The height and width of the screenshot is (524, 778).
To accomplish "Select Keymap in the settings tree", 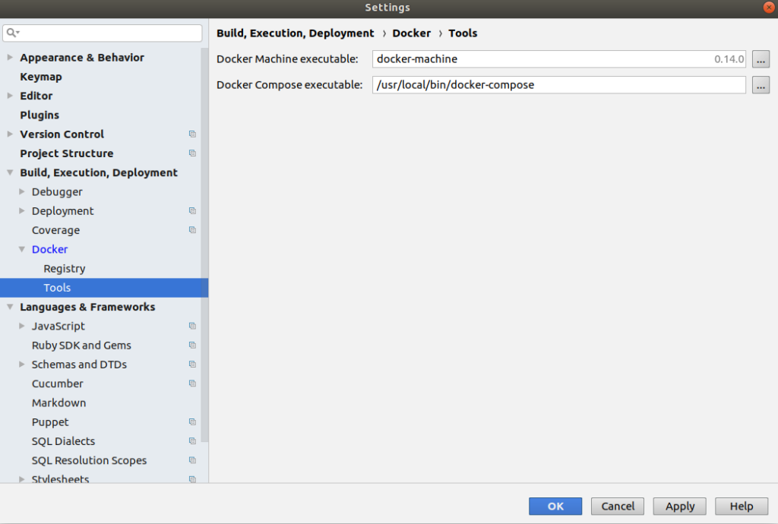I will (x=41, y=76).
